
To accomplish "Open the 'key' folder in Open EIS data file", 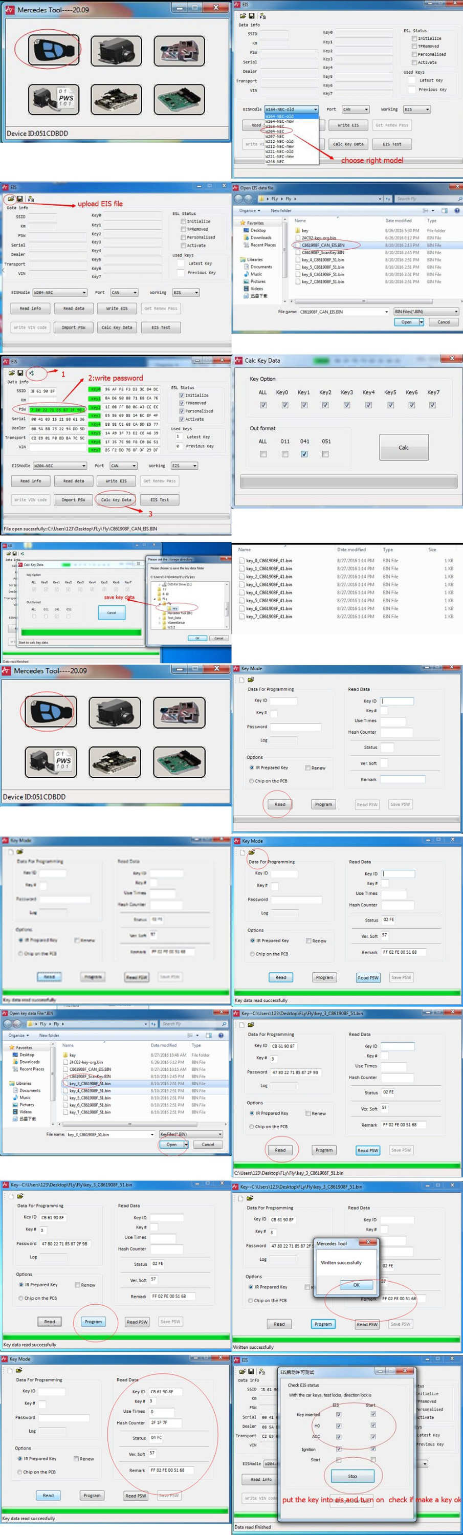I will pyautogui.click(x=304, y=231).
